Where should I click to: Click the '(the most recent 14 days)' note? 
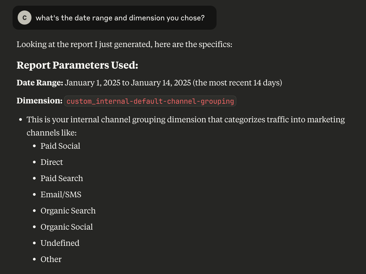[238, 83]
